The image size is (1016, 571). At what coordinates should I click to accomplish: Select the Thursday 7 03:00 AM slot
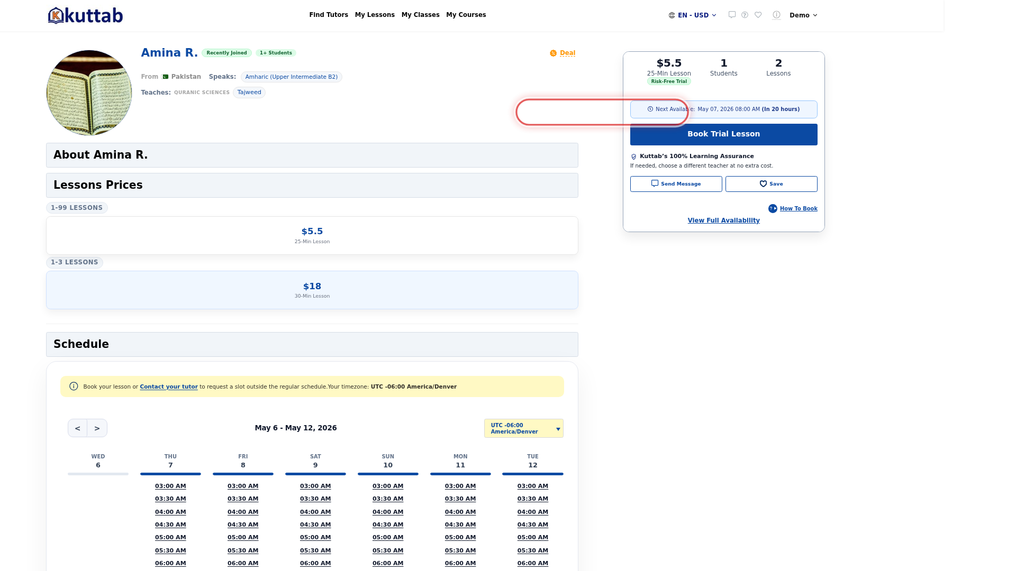(170, 486)
